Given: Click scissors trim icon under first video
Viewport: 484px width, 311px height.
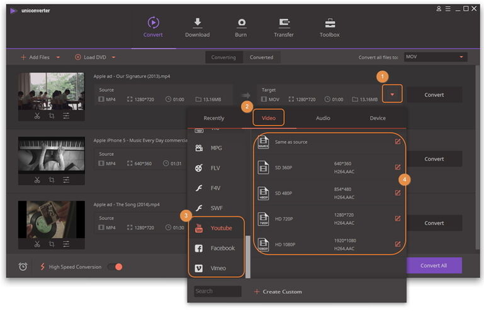Looking at the screenshot, I should click(37, 116).
